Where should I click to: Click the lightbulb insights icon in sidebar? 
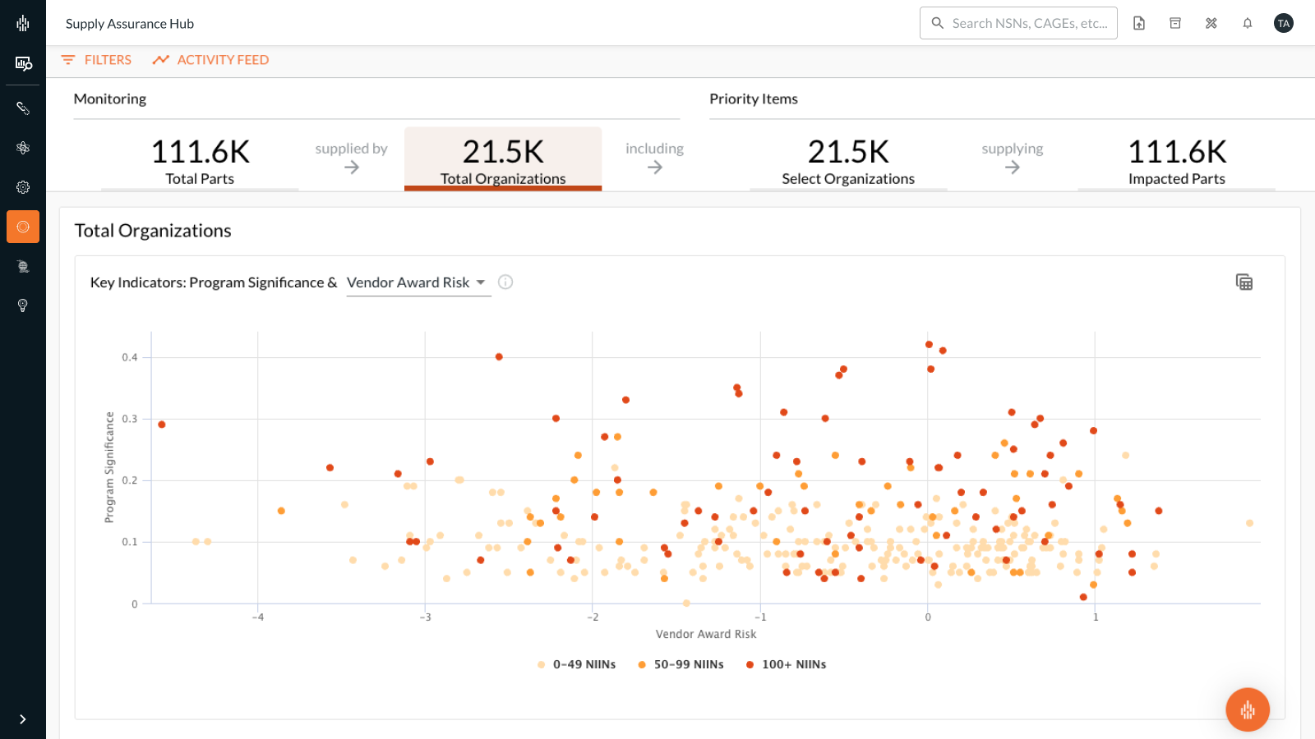point(23,305)
